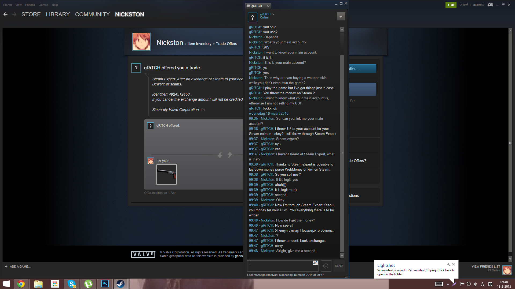Click the Lightshot feather tray icon
515x289 pixels.
[454, 284]
